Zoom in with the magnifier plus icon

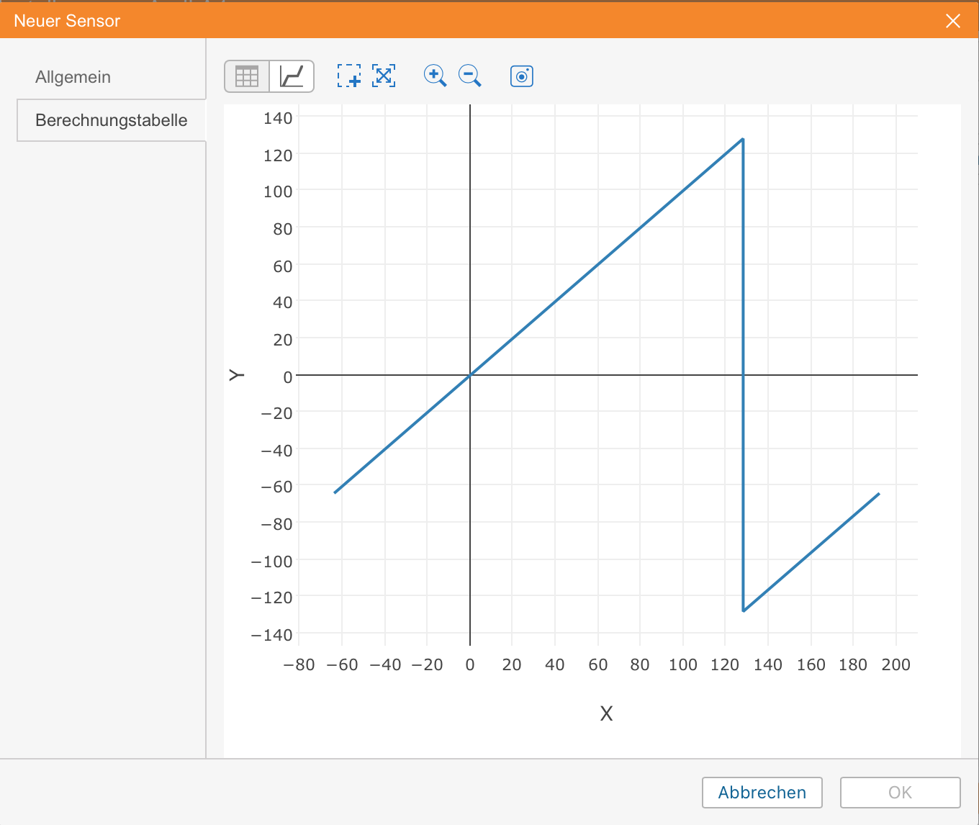[x=435, y=76]
